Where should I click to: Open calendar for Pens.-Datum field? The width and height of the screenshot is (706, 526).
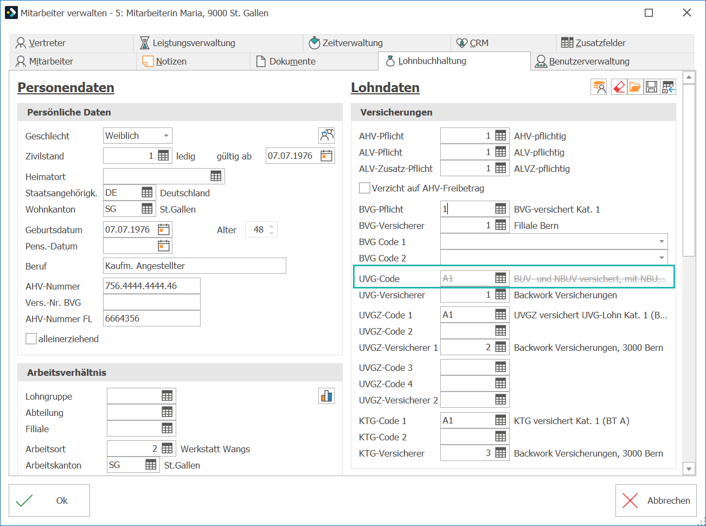click(164, 246)
